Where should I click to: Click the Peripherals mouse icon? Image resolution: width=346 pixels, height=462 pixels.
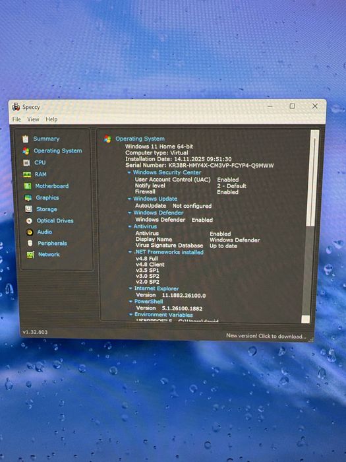point(30,243)
